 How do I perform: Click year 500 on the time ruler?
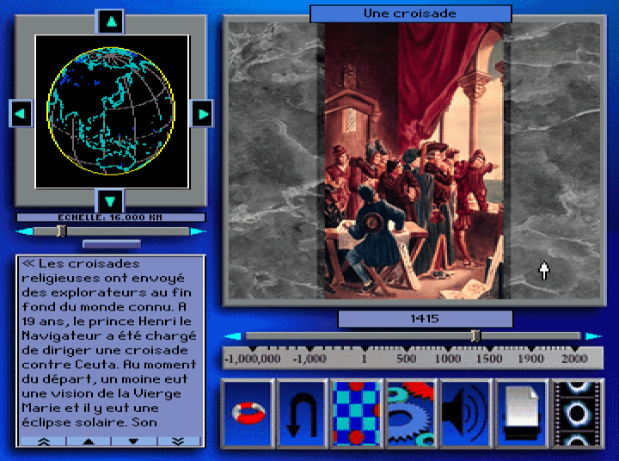(406, 359)
